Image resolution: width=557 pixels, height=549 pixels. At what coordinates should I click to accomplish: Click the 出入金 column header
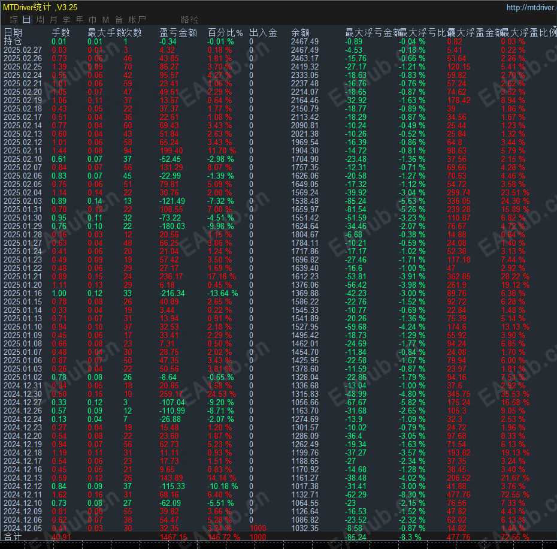click(x=263, y=33)
